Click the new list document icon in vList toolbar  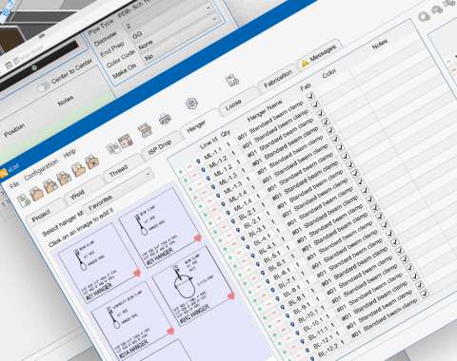click(x=24, y=200)
